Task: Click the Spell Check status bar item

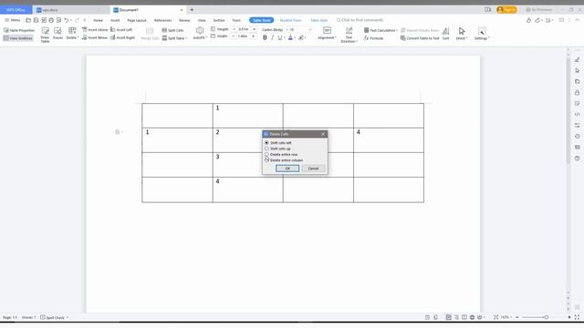Action: coord(55,318)
